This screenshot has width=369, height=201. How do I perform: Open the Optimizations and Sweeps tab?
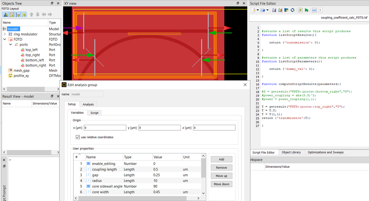tap(325, 152)
